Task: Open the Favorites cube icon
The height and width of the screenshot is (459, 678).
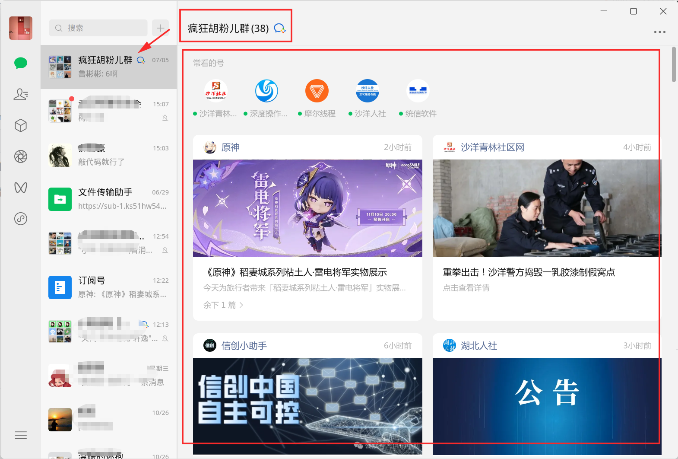Action: [21, 125]
